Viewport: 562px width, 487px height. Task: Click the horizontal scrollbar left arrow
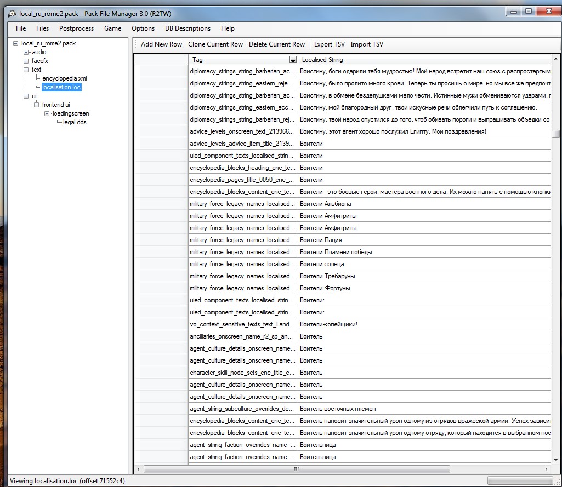(x=138, y=469)
